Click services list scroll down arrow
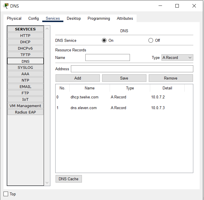 [47, 183]
